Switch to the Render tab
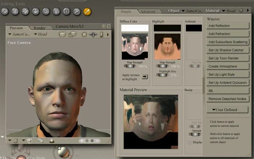 40,28
